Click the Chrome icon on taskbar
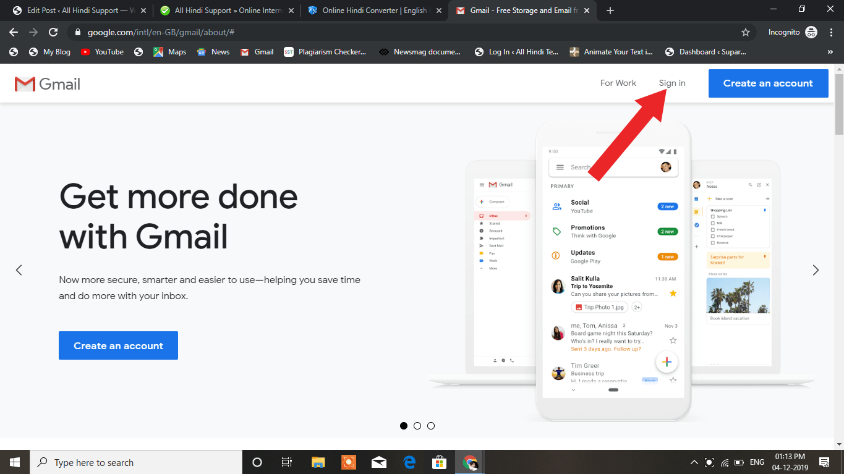 pos(471,462)
